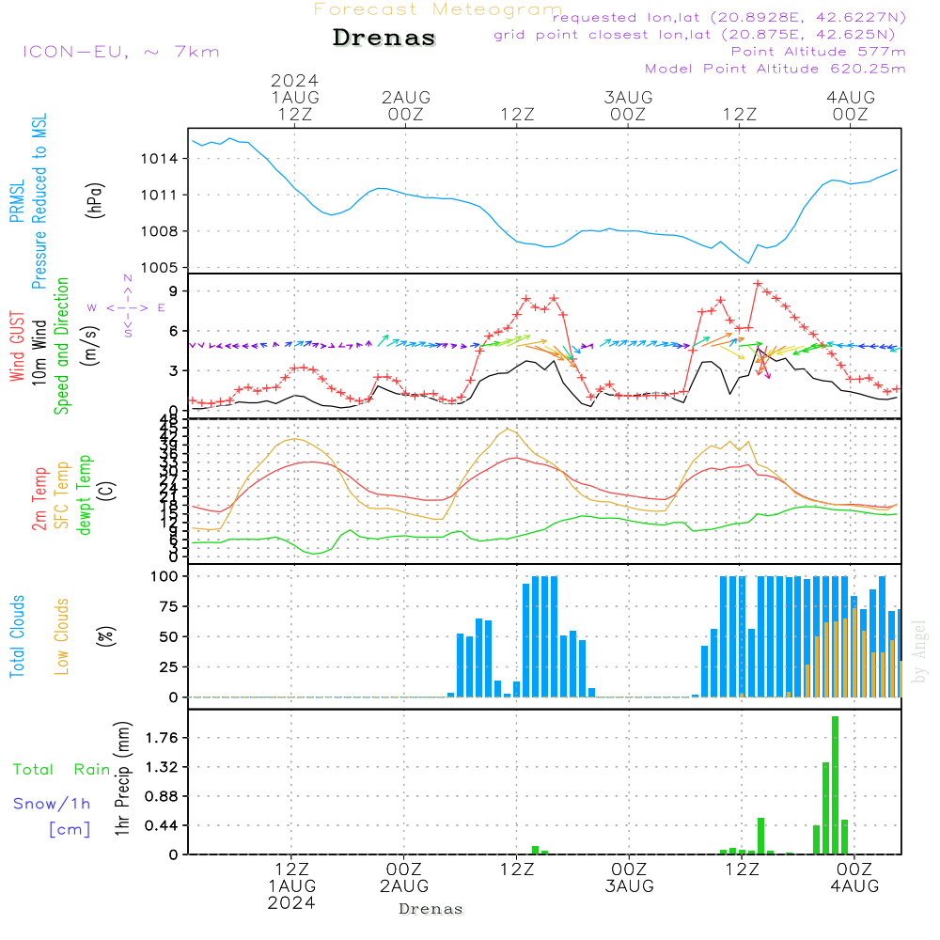Select the green 'Speed and Direction' label
Screen dimensions: 940x940
pos(61,346)
